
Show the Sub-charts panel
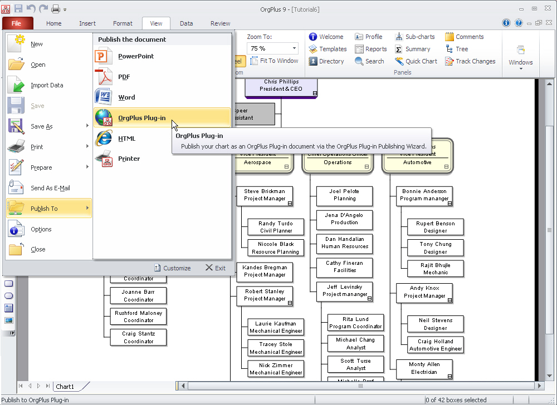pyautogui.click(x=415, y=37)
